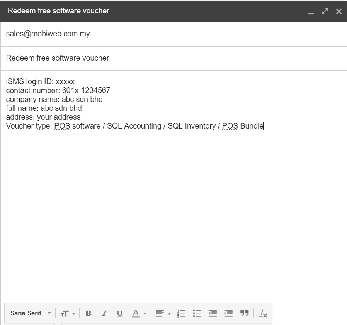The height and width of the screenshot is (325, 347).
Task: Click the indent more icon
Action: [228, 313]
